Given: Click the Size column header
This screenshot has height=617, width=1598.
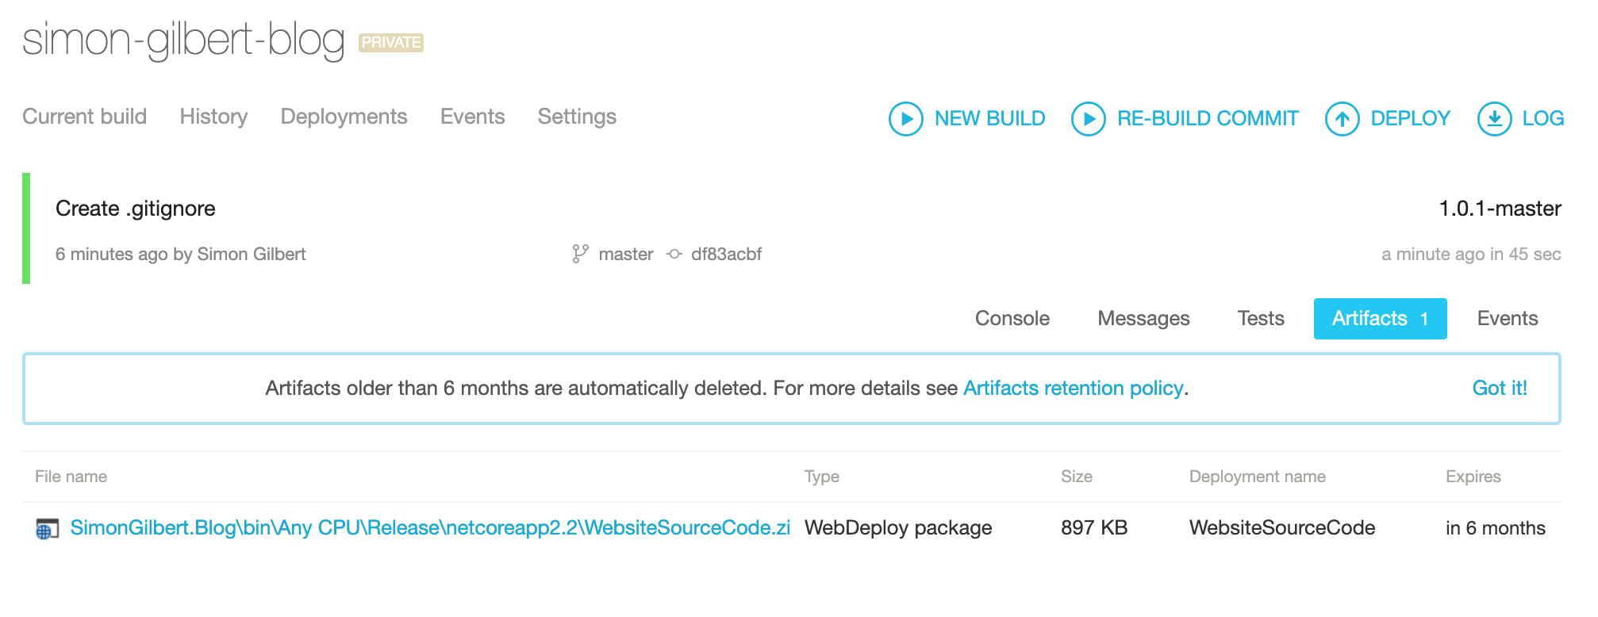Looking at the screenshot, I should coord(1076,477).
